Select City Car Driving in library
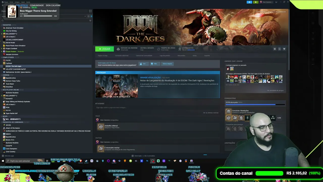Viewport: 323px width, 182px height. [11, 31]
